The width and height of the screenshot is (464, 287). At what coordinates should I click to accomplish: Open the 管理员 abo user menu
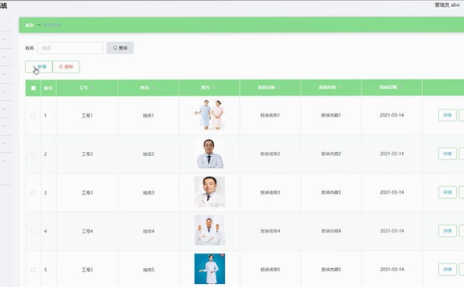coord(447,5)
